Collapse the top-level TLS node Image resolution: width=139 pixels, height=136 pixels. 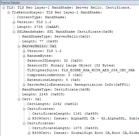pyautogui.click(x=3, y=8)
